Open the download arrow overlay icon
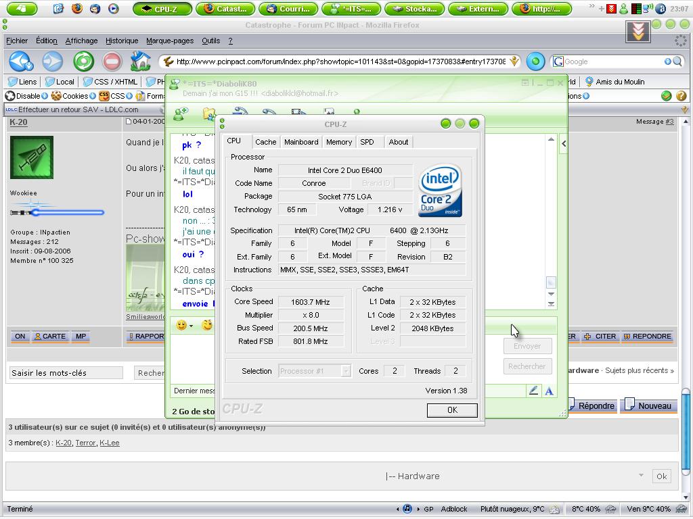Screen dimensions: 693x519 coord(638,32)
